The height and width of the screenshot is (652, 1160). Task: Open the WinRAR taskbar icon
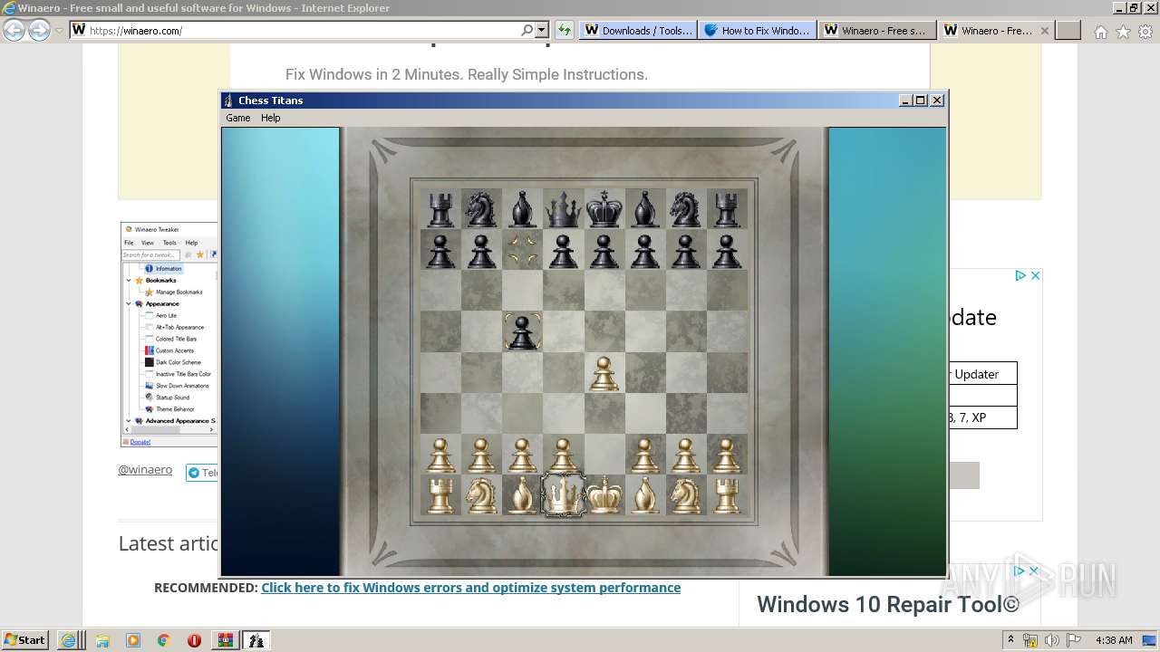click(225, 640)
